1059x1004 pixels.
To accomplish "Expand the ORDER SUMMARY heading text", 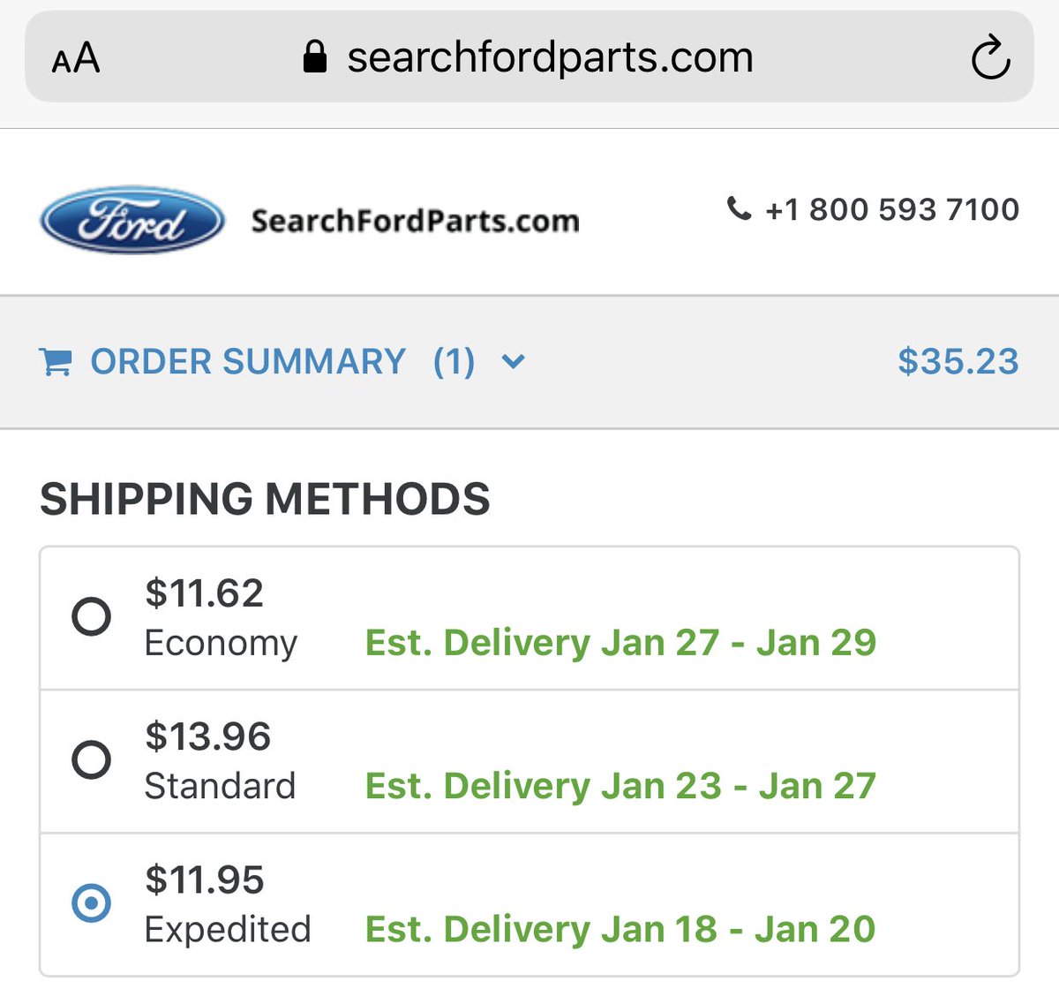I will click(248, 362).
